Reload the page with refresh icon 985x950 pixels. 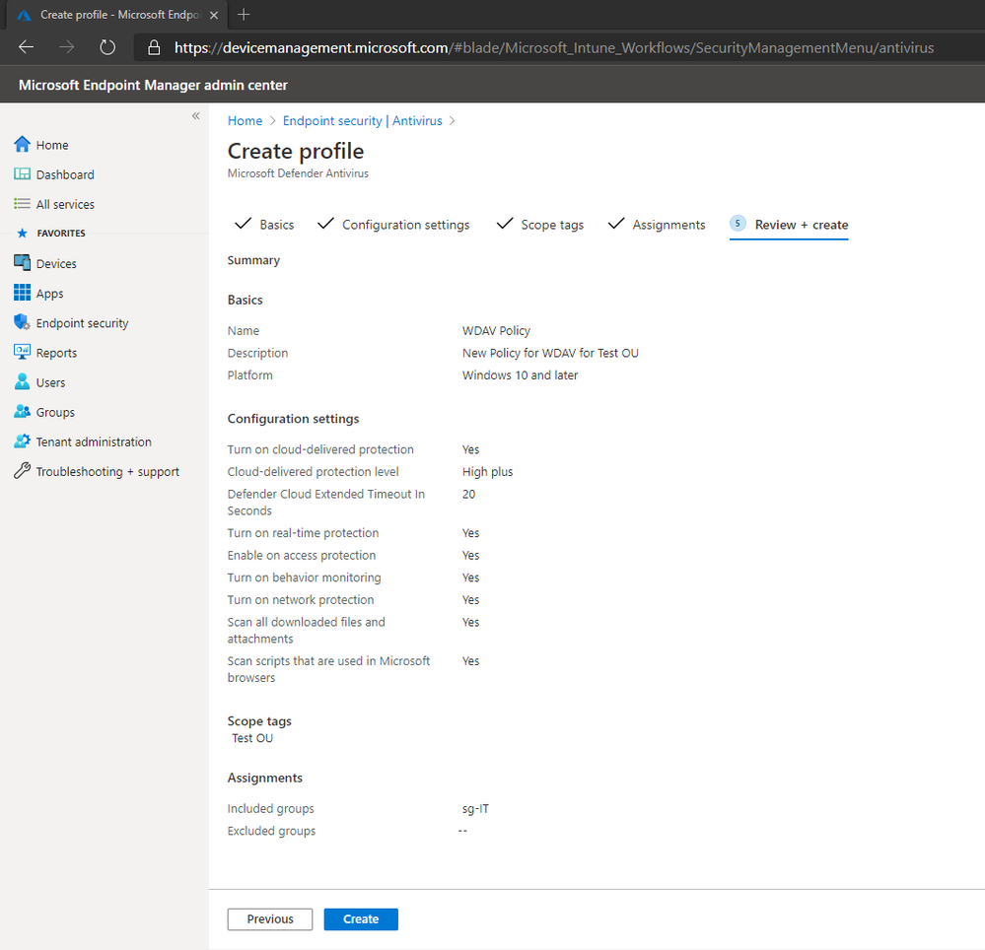click(107, 47)
